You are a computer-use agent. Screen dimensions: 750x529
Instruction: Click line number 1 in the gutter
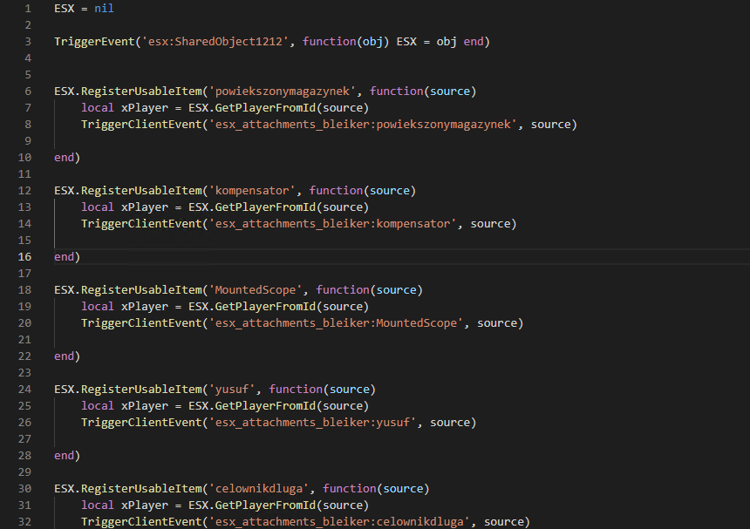[x=28, y=9]
